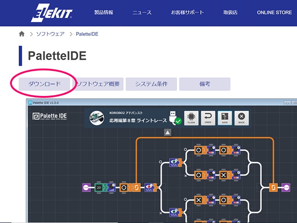This screenshot has width=297, height=223.
Task: Click the Palette IDE logo
Action: pos(50,116)
